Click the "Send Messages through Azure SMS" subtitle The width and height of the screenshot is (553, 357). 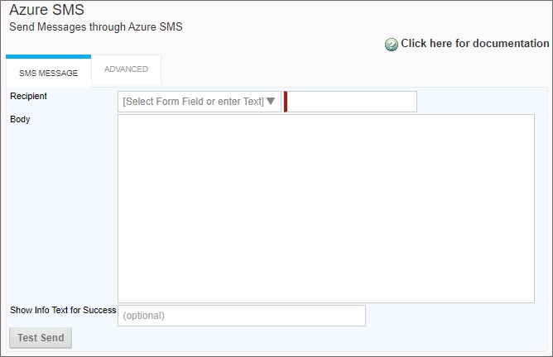pyautogui.click(x=95, y=26)
